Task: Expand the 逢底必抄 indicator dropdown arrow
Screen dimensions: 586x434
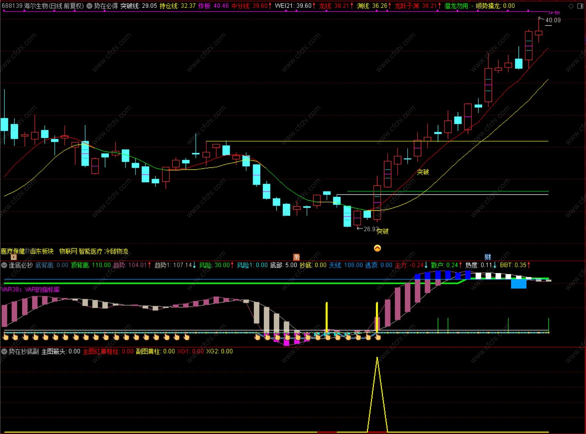Action: tap(4, 265)
